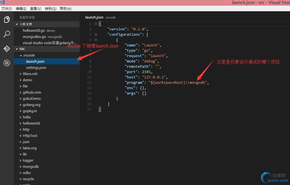Expand the github.com folder
This screenshot has height=185, width=290.
(x=21, y=93)
